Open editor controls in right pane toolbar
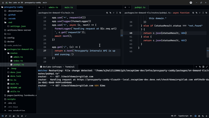 click(206, 13)
